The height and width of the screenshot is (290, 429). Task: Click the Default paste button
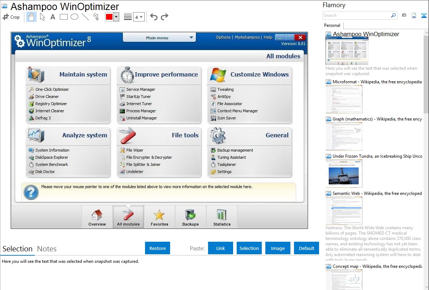(x=307, y=248)
